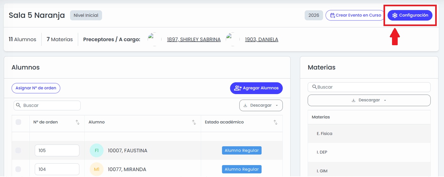Image resolution: width=444 pixels, height=177 pixels.
Task: Click add-people icon in Agregar Alumnos
Action: [238, 88]
